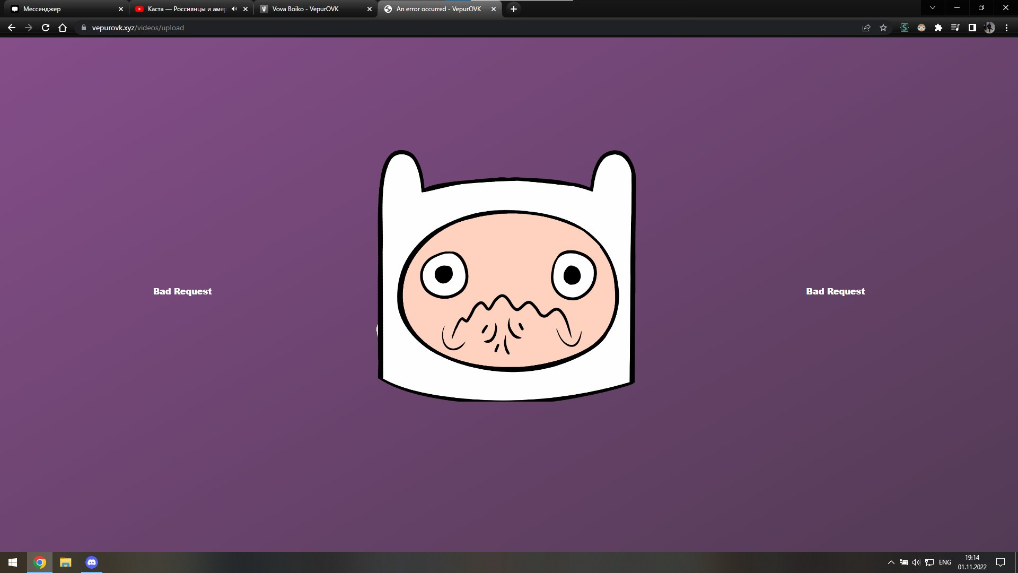Screen dimensions: 1018x573
Task: Open the clock showing 19:14
Action: 972,562
